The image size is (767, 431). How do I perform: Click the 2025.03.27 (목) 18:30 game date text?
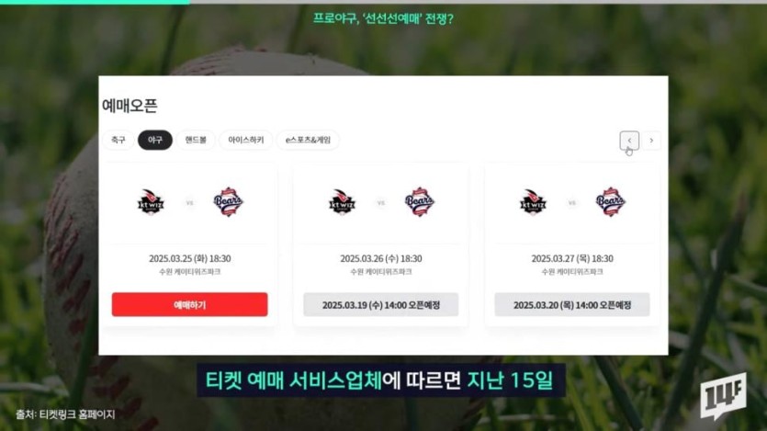click(572, 258)
